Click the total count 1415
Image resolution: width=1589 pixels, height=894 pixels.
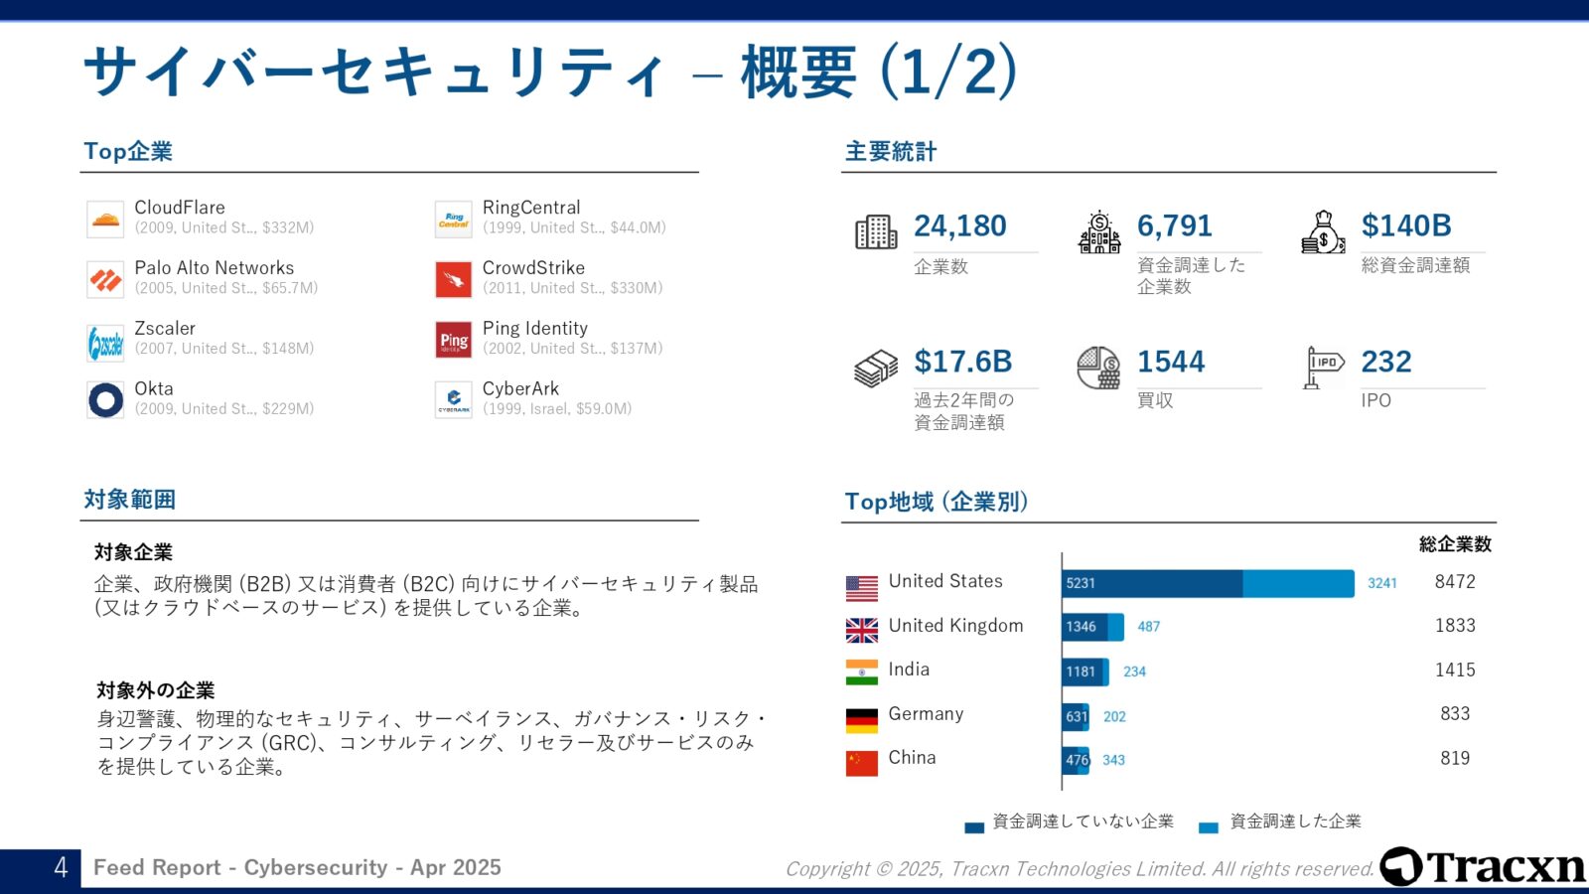(1455, 670)
